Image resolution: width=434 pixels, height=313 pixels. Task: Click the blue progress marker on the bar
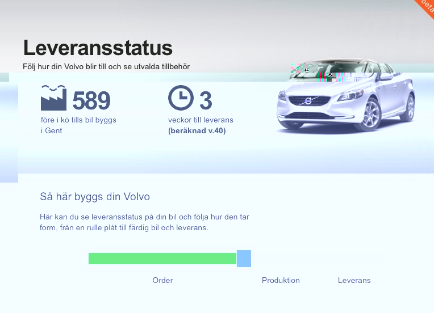(x=244, y=259)
